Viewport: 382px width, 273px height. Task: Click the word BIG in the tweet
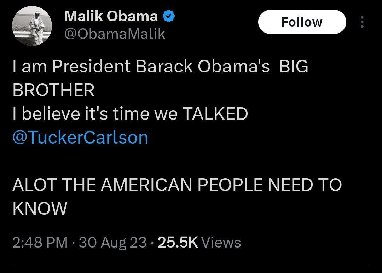294,67
